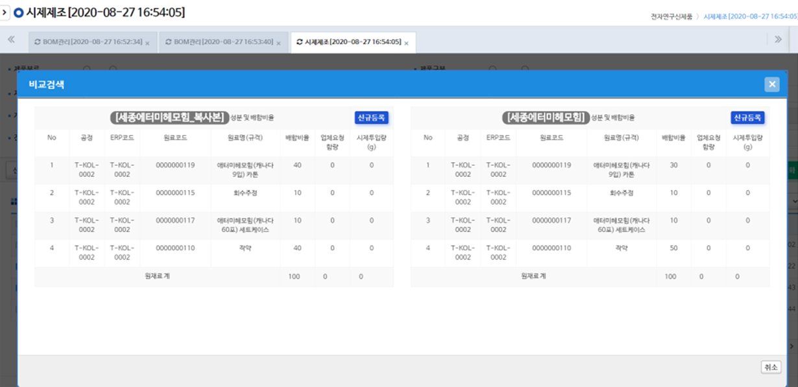Click 신규등록 for 세종에터미헤모힘_복사본
Viewport: 798px width, 387px height.
(x=371, y=117)
